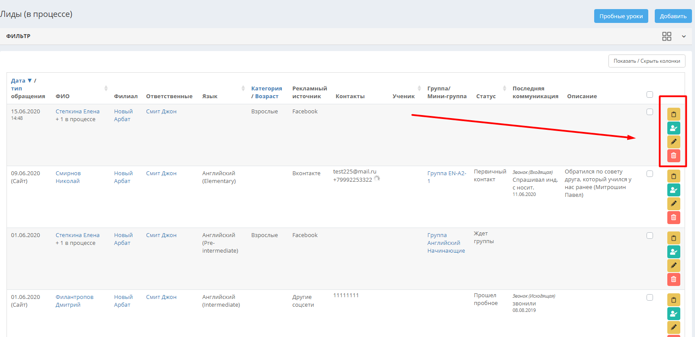Click Смит Джон in Смирнов Николай row

161,173
